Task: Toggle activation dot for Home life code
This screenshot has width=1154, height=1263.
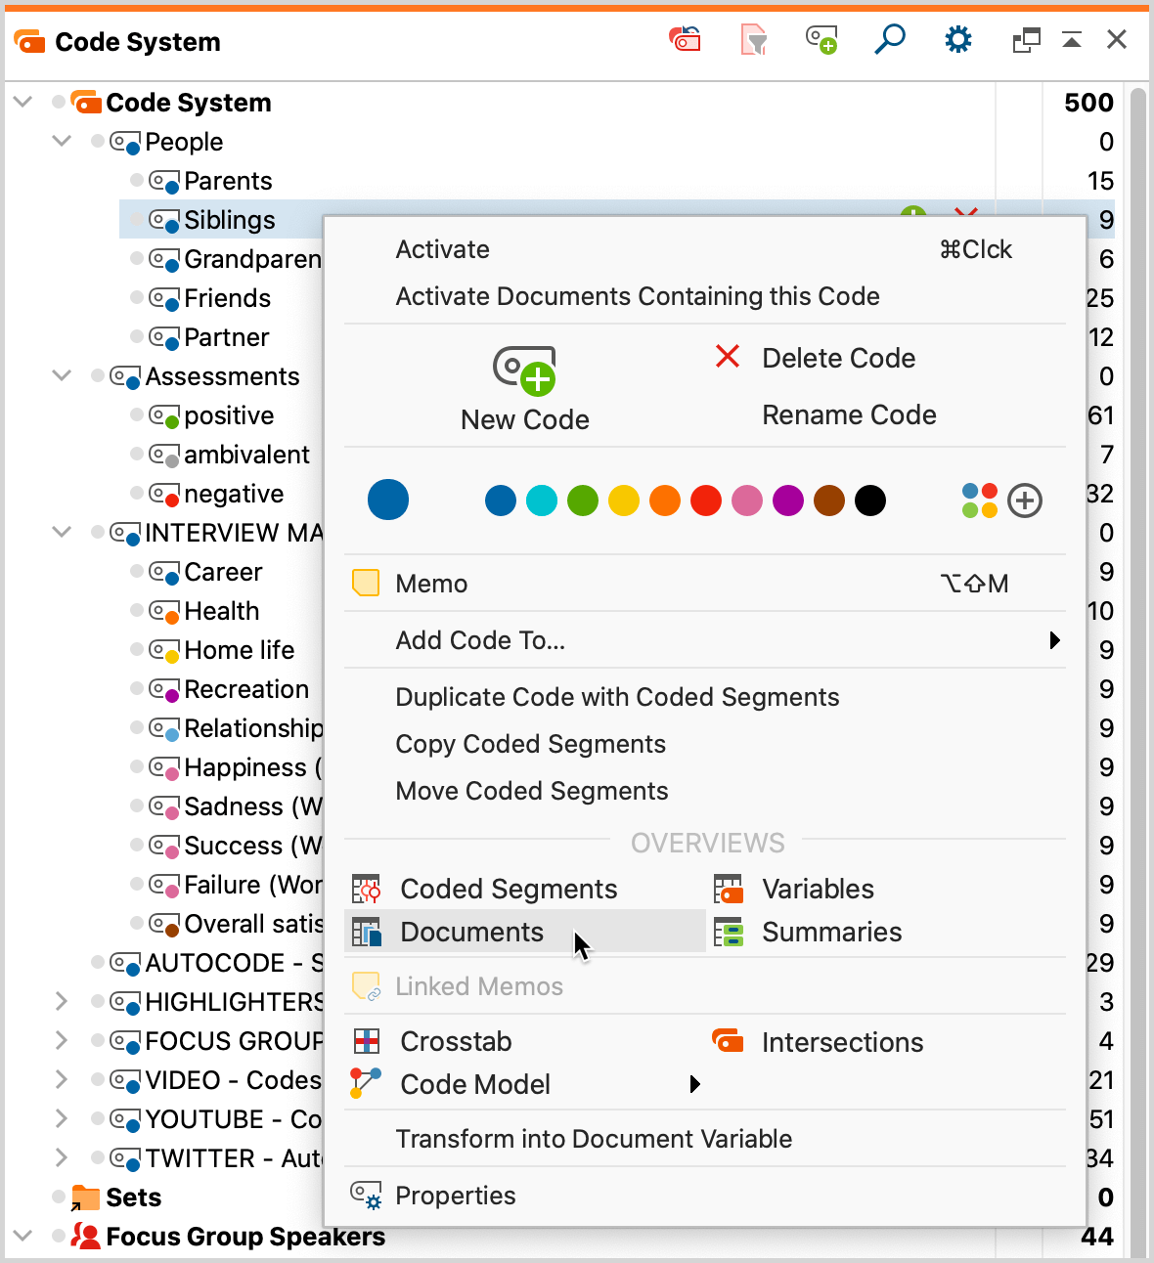Action: (x=137, y=649)
